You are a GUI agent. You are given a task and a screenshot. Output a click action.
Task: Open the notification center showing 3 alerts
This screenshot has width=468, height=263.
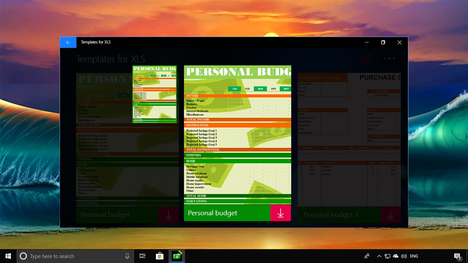(x=458, y=256)
